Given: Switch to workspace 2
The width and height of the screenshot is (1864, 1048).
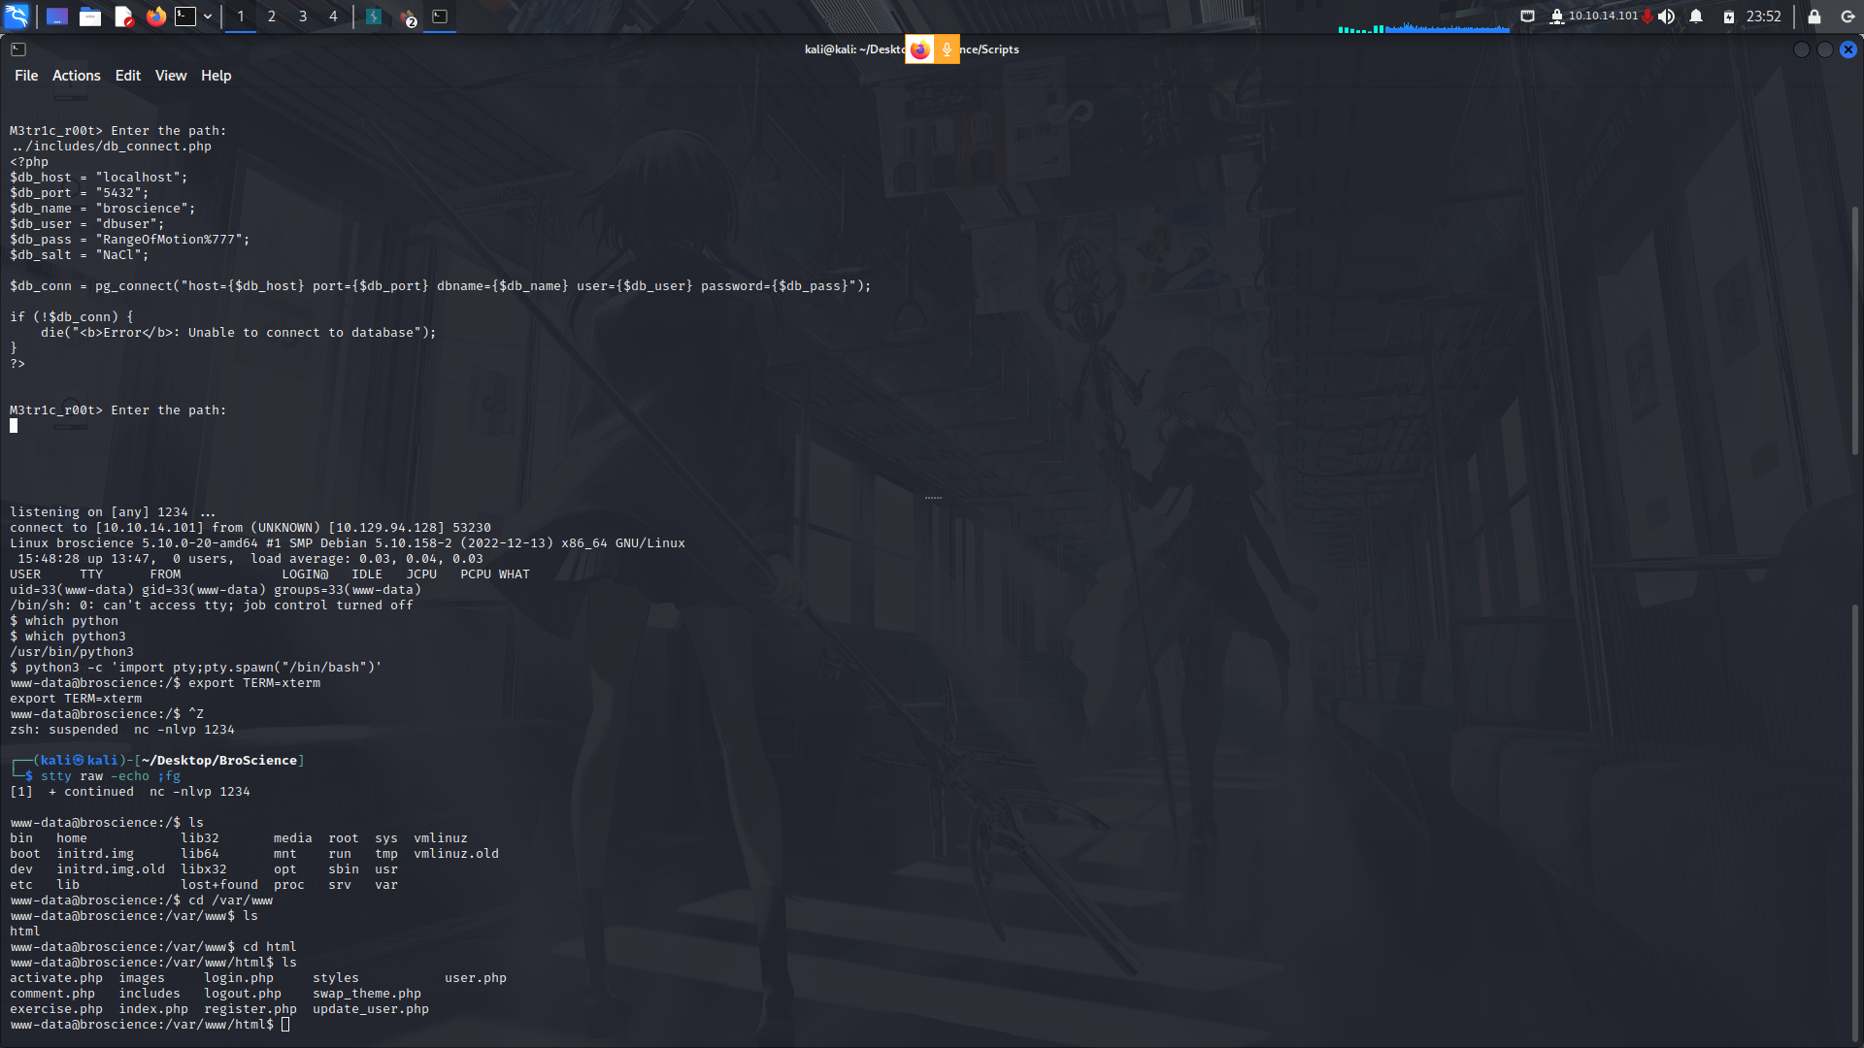Looking at the screenshot, I should coord(272,16).
